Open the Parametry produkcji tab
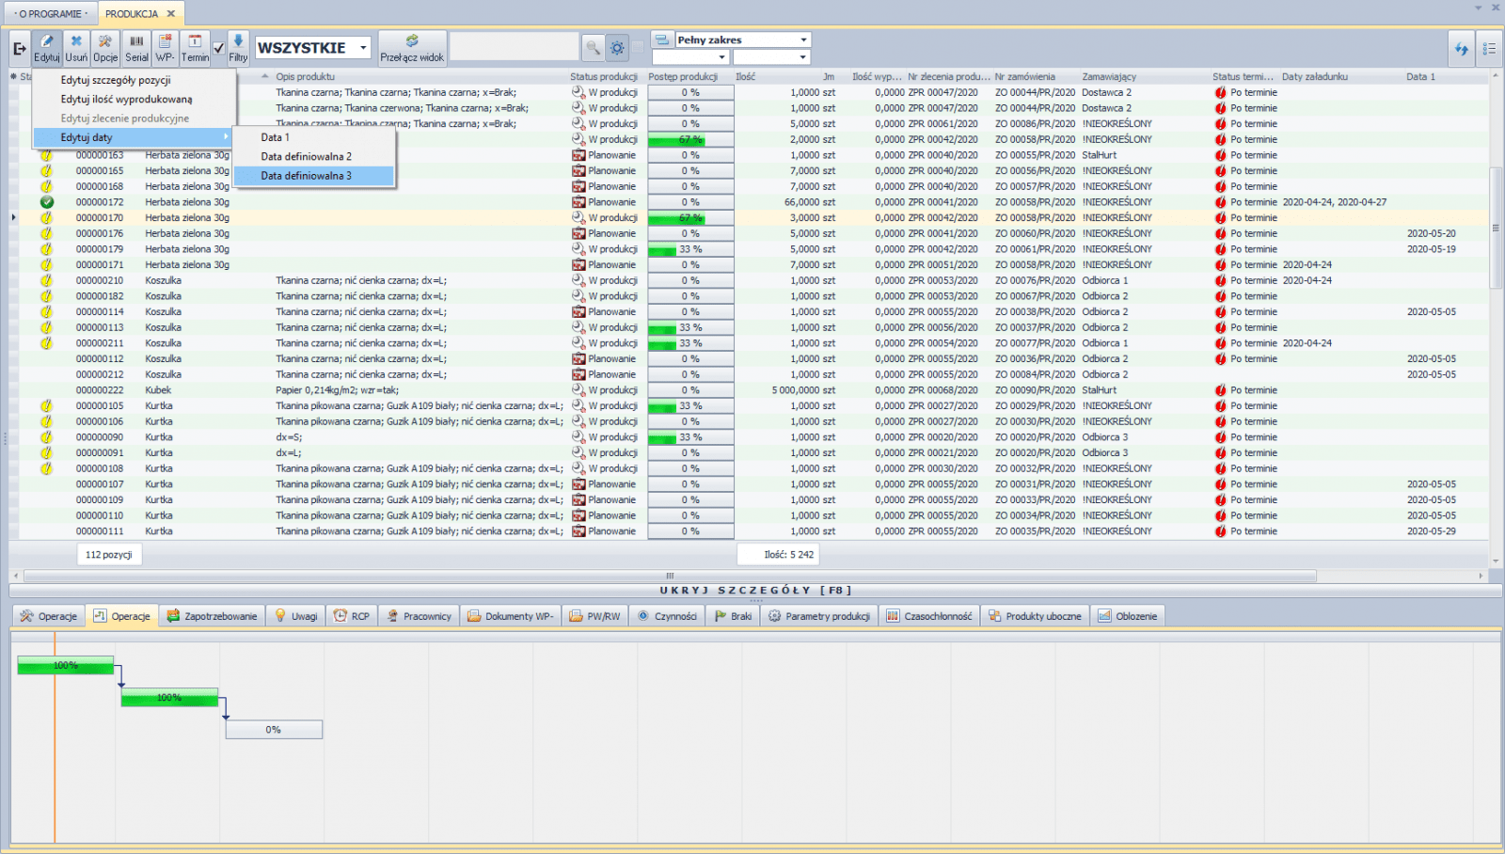The height and width of the screenshot is (854, 1505). tap(819, 616)
